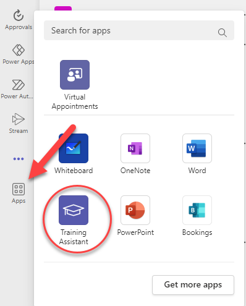The width and height of the screenshot is (246, 306).
Task: Open the Bookings app
Action: point(197,216)
